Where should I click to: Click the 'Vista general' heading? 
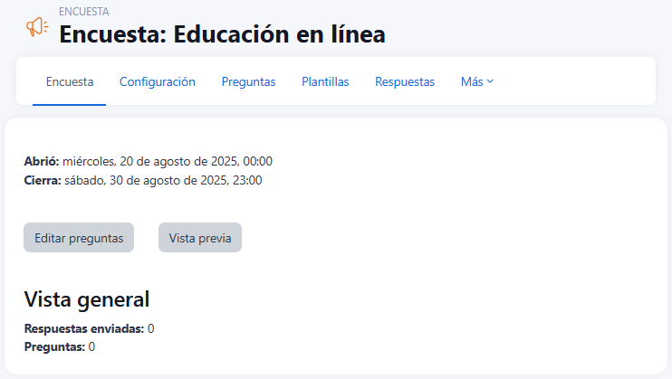tap(86, 299)
